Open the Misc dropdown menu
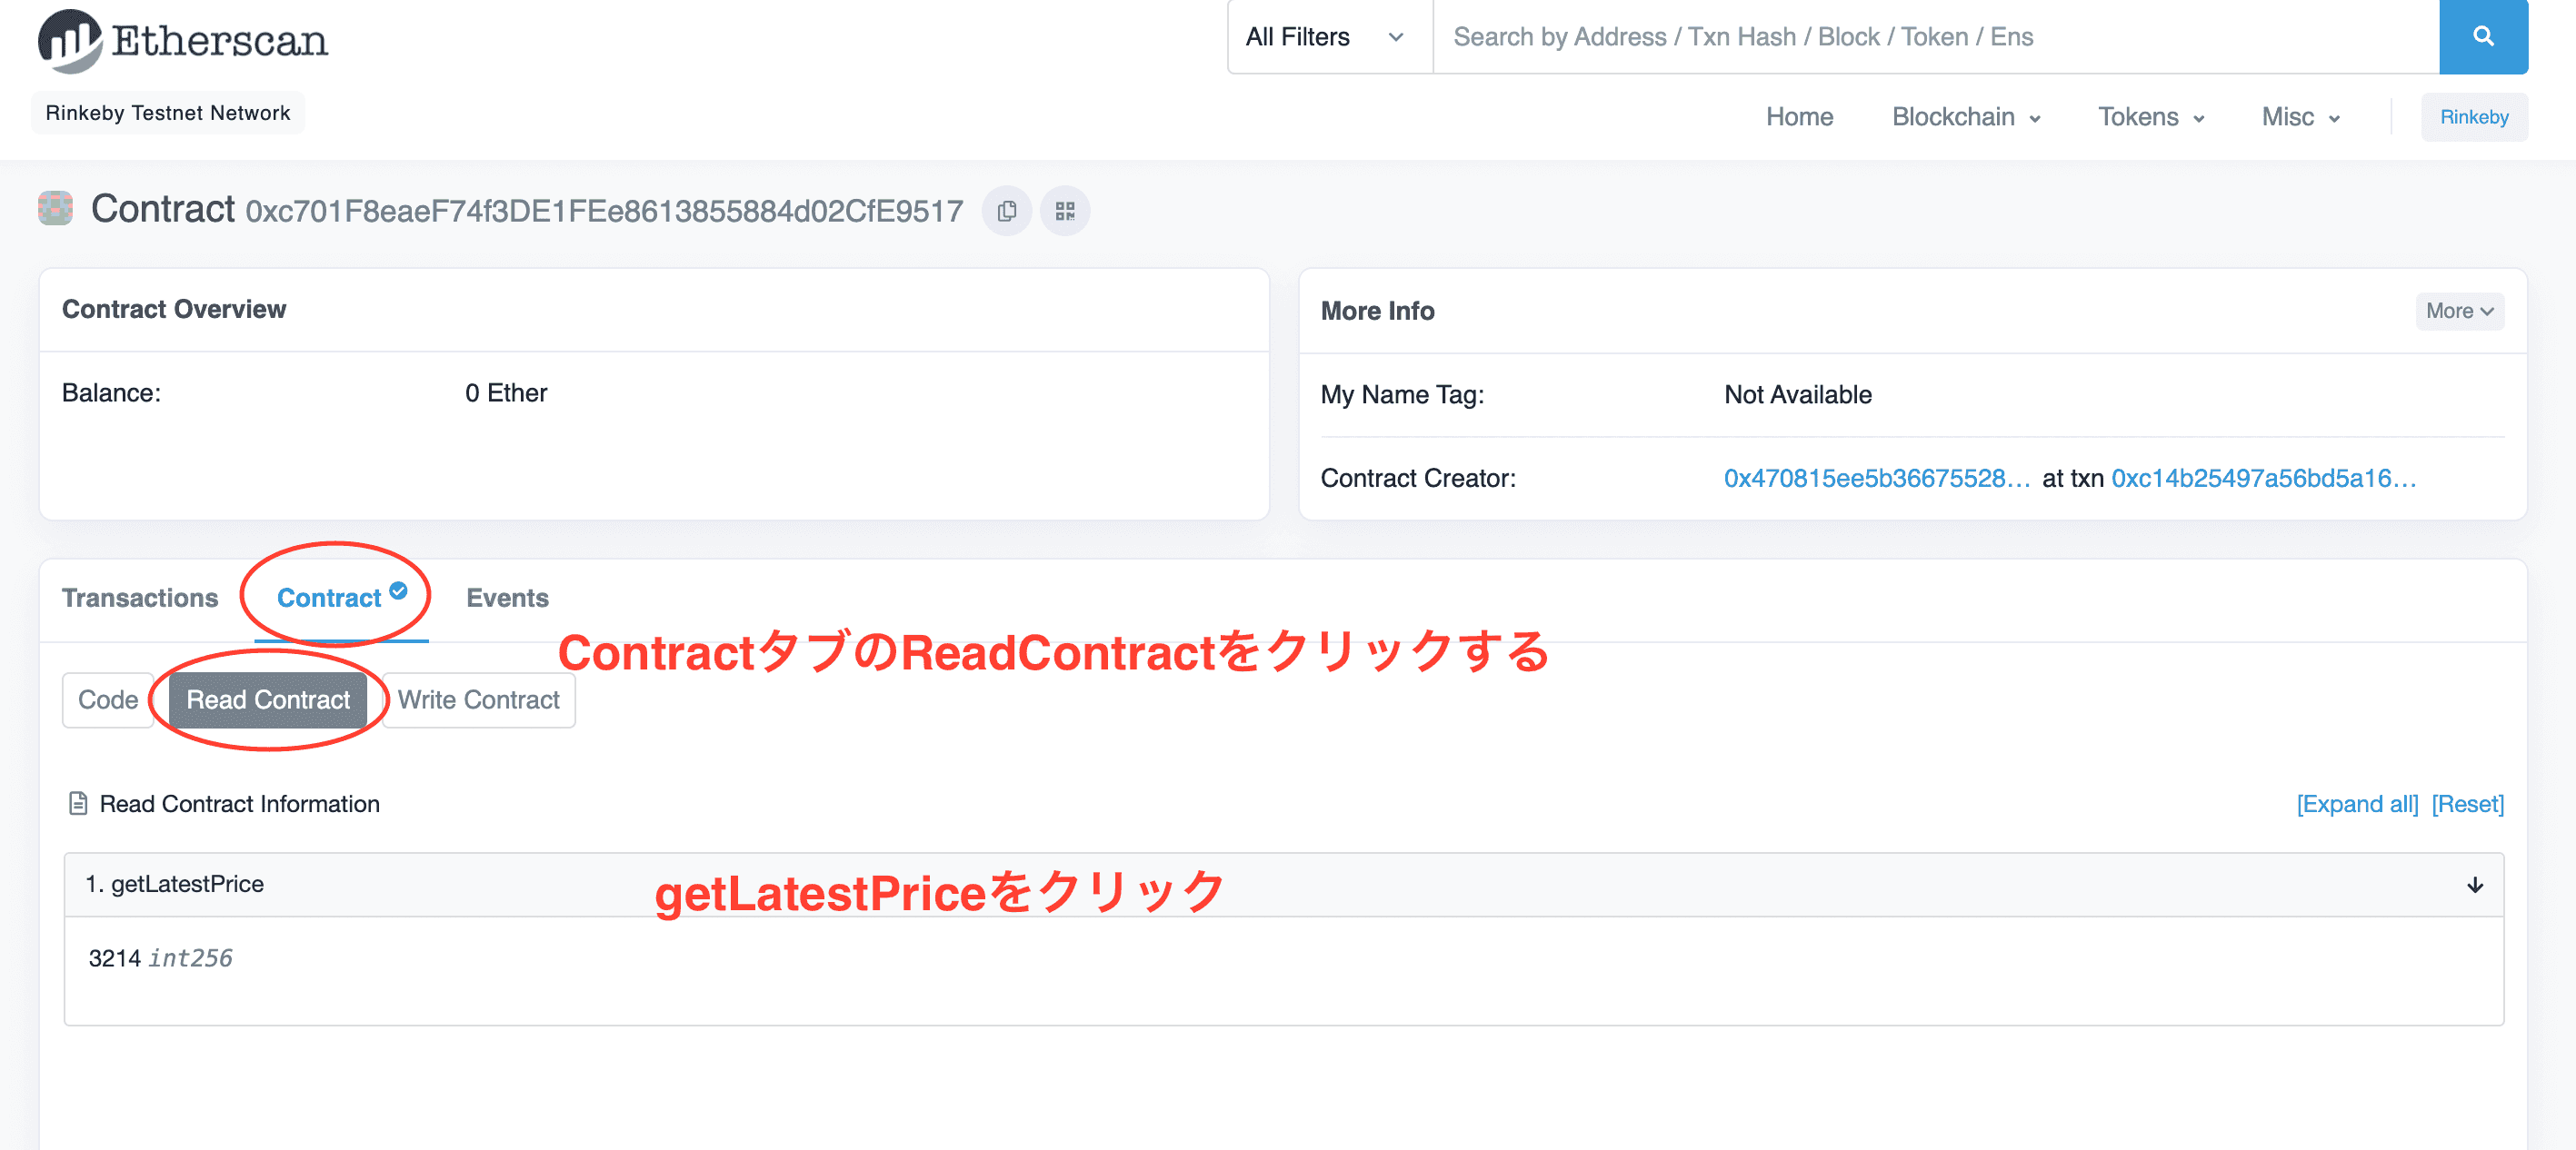This screenshot has width=2576, height=1150. (2300, 117)
